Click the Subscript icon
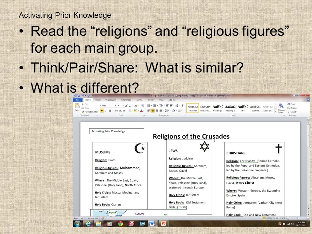This screenshot has width=312, height=234. click(120, 110)
